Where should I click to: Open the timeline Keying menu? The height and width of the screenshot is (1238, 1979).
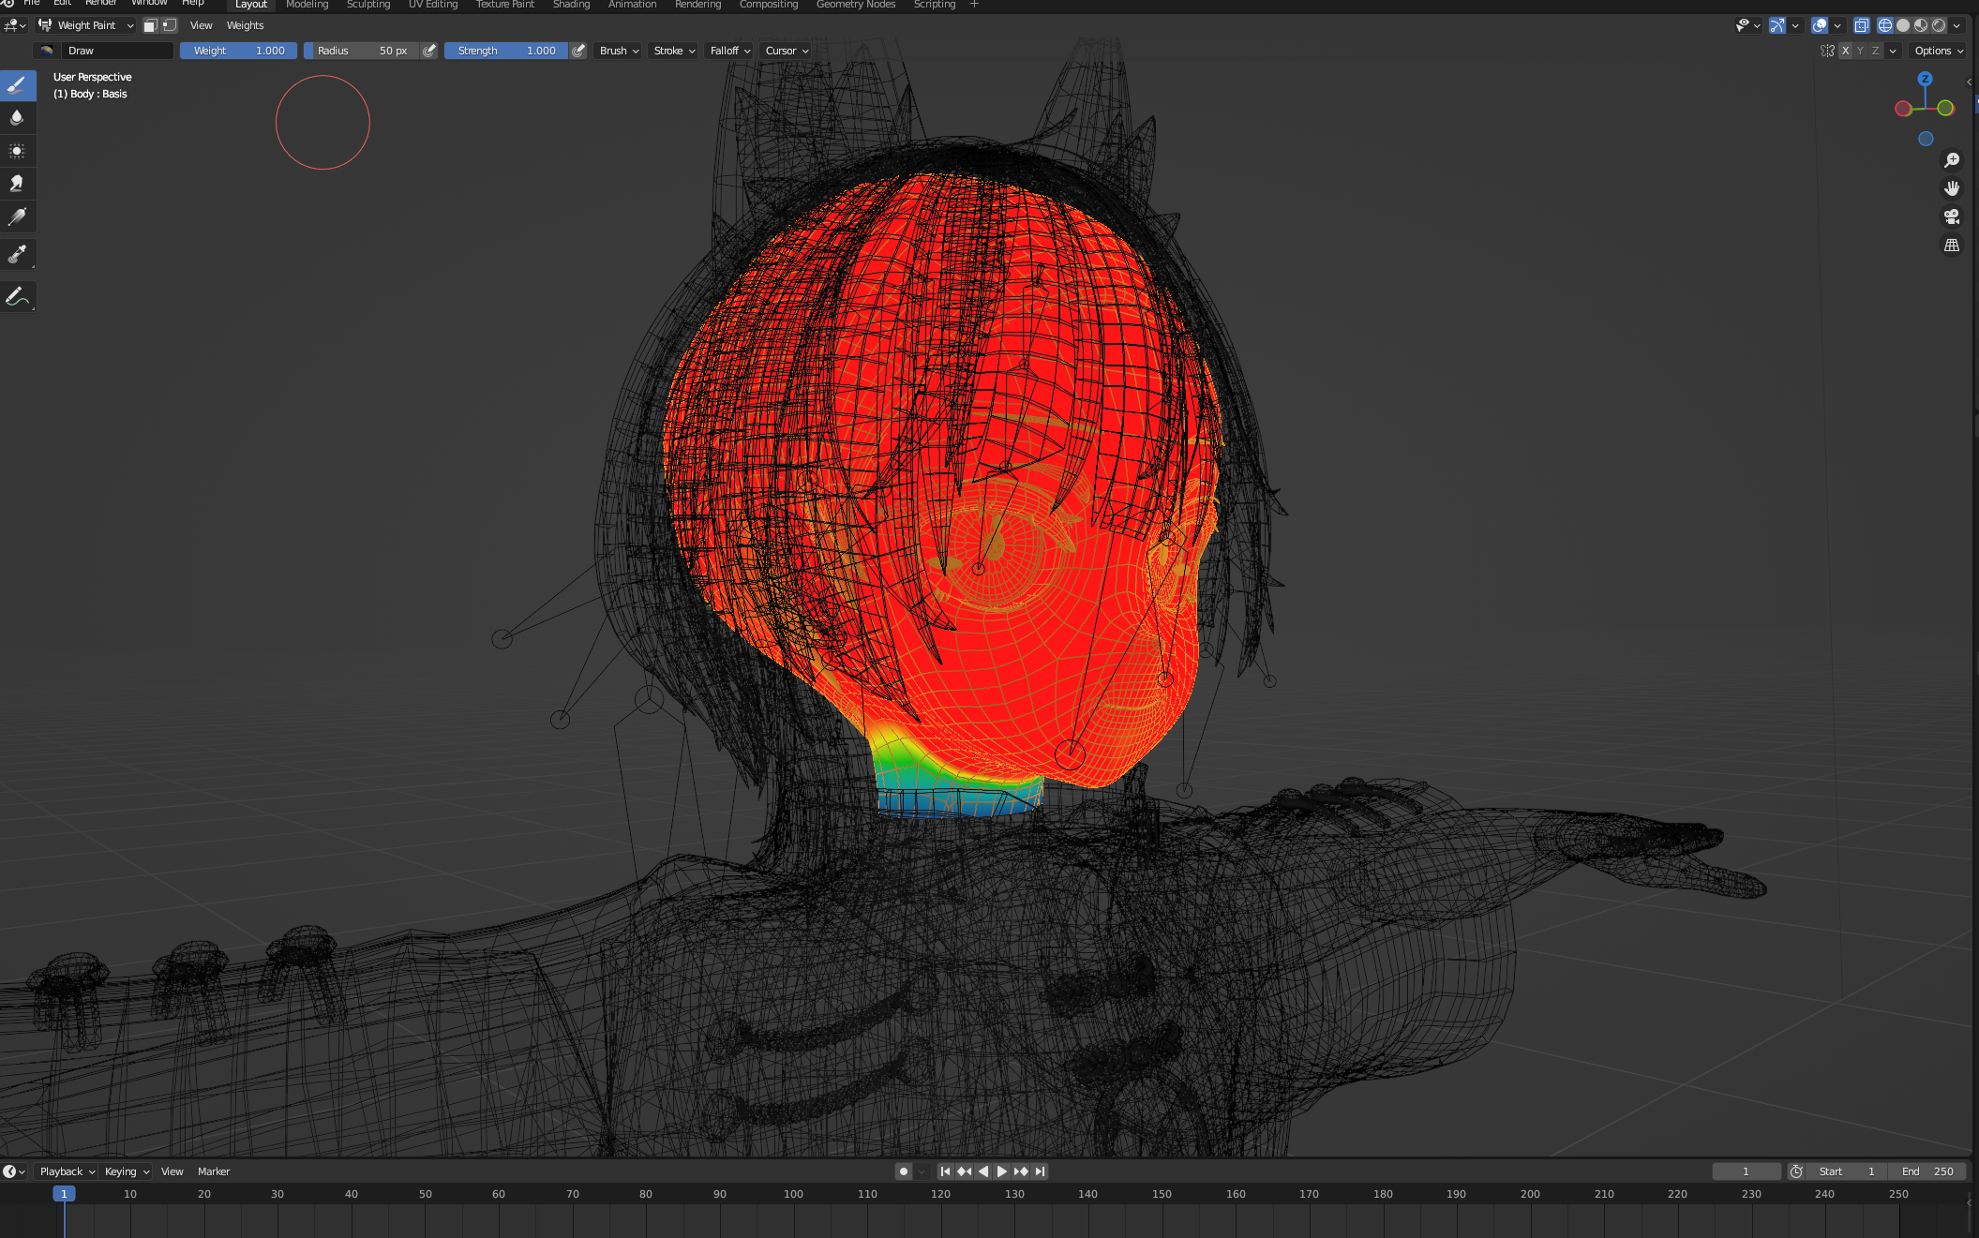coord(127,1171)
